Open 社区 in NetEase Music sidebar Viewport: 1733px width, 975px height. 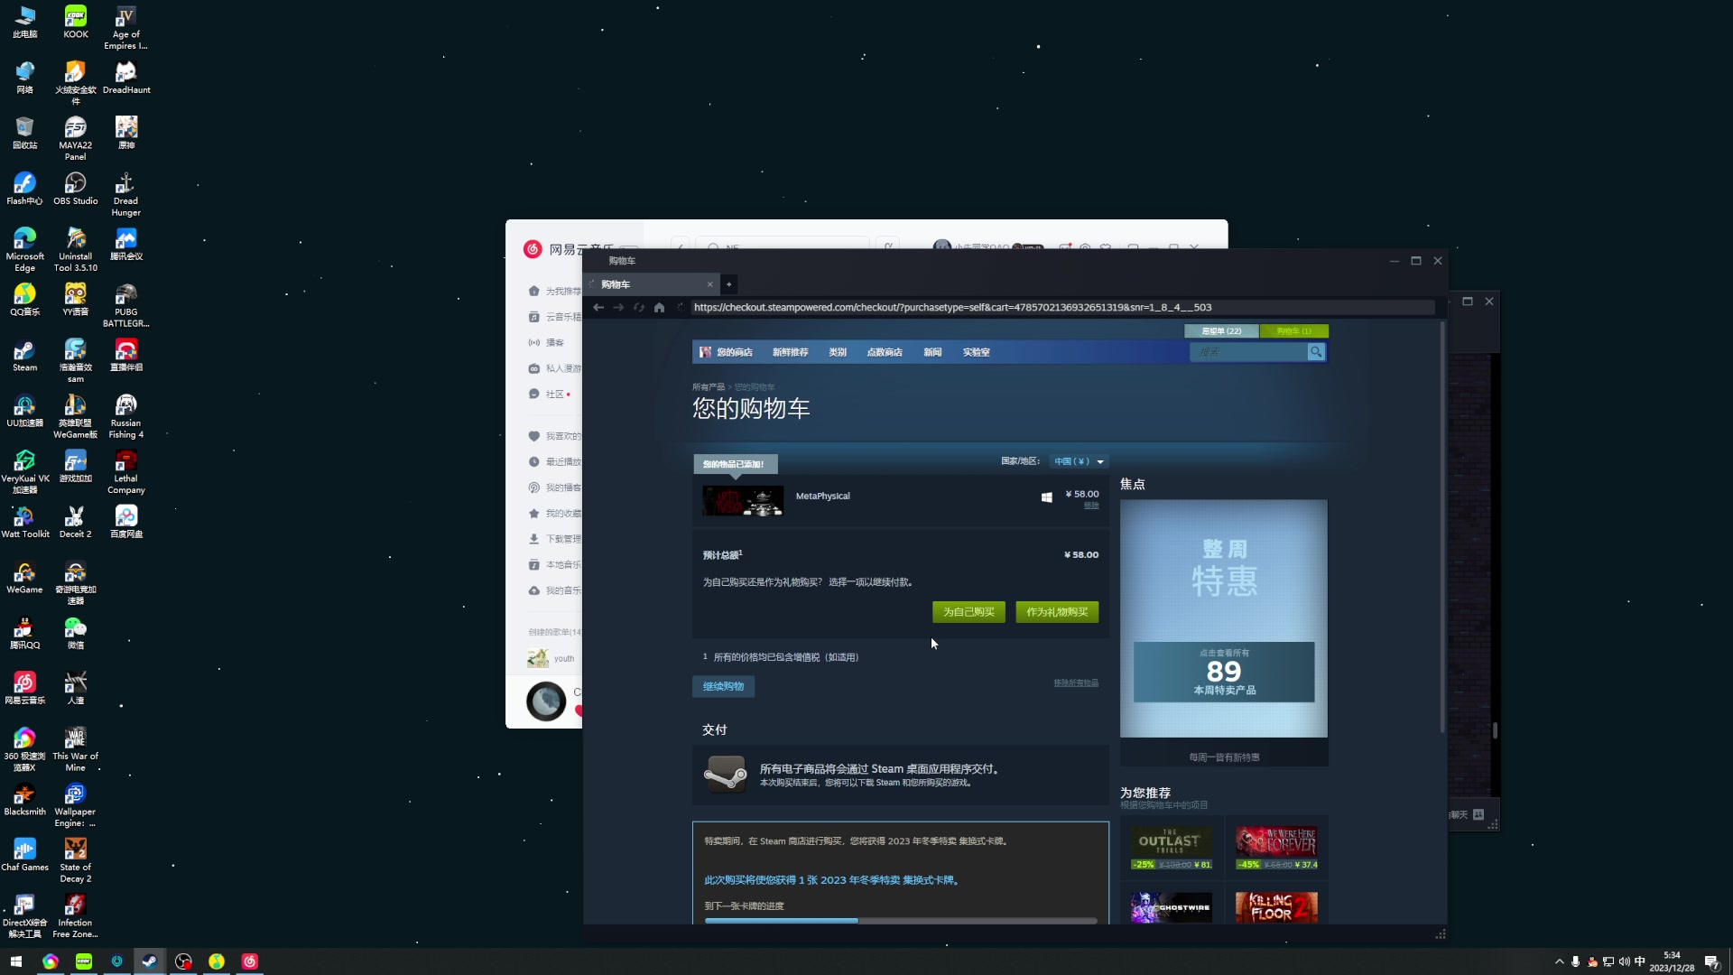[547, 395]
